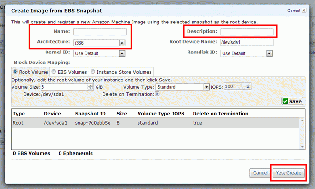Image resolution: width=315 pixels, height=189 pixels.
Task: Click the standard volume type cell
Action: (147, 123)
